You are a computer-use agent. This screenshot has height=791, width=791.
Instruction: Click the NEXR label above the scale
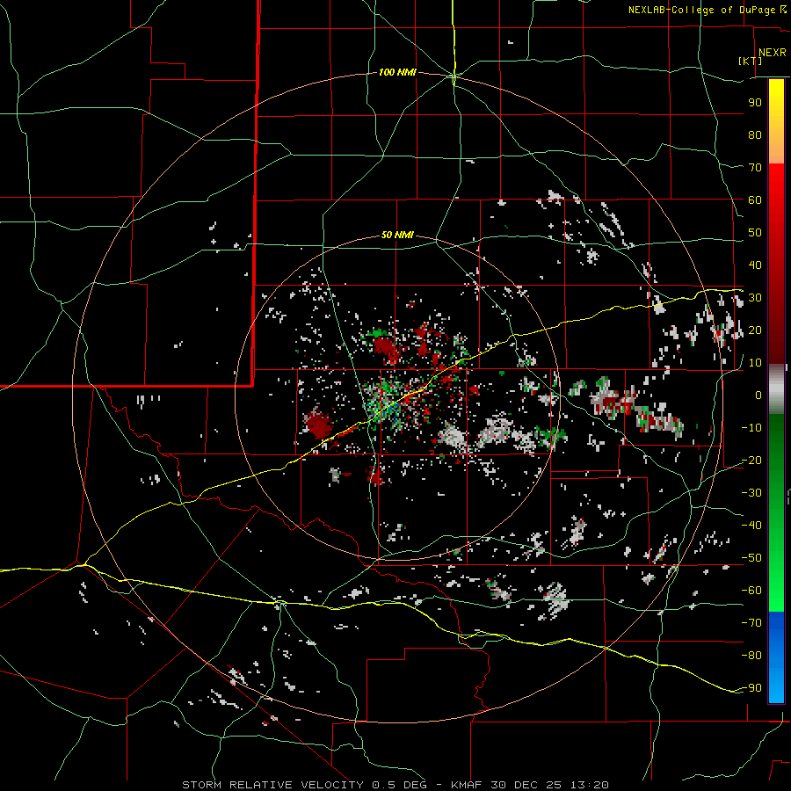772,53
